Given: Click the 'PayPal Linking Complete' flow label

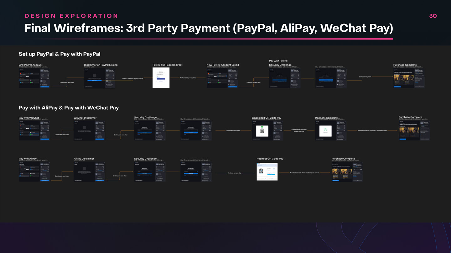Looking at the screenshot, I should point(188,78).
